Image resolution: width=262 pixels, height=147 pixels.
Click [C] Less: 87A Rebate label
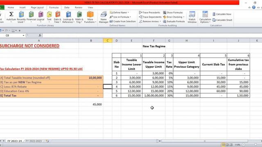[13, 87]
